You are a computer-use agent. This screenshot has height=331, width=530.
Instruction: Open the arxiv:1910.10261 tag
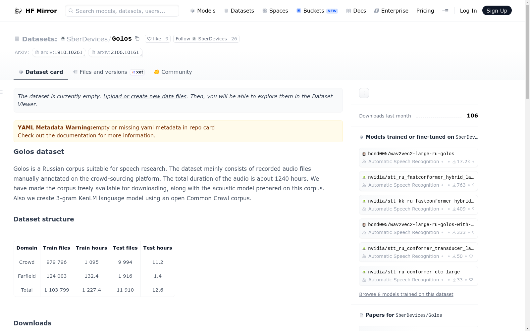coord(59,52)
